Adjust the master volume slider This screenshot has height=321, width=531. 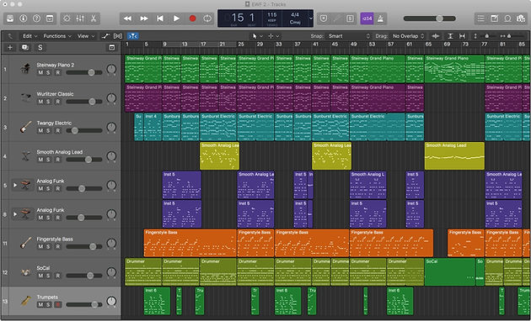pyautogui.click(x=429, y=18)
